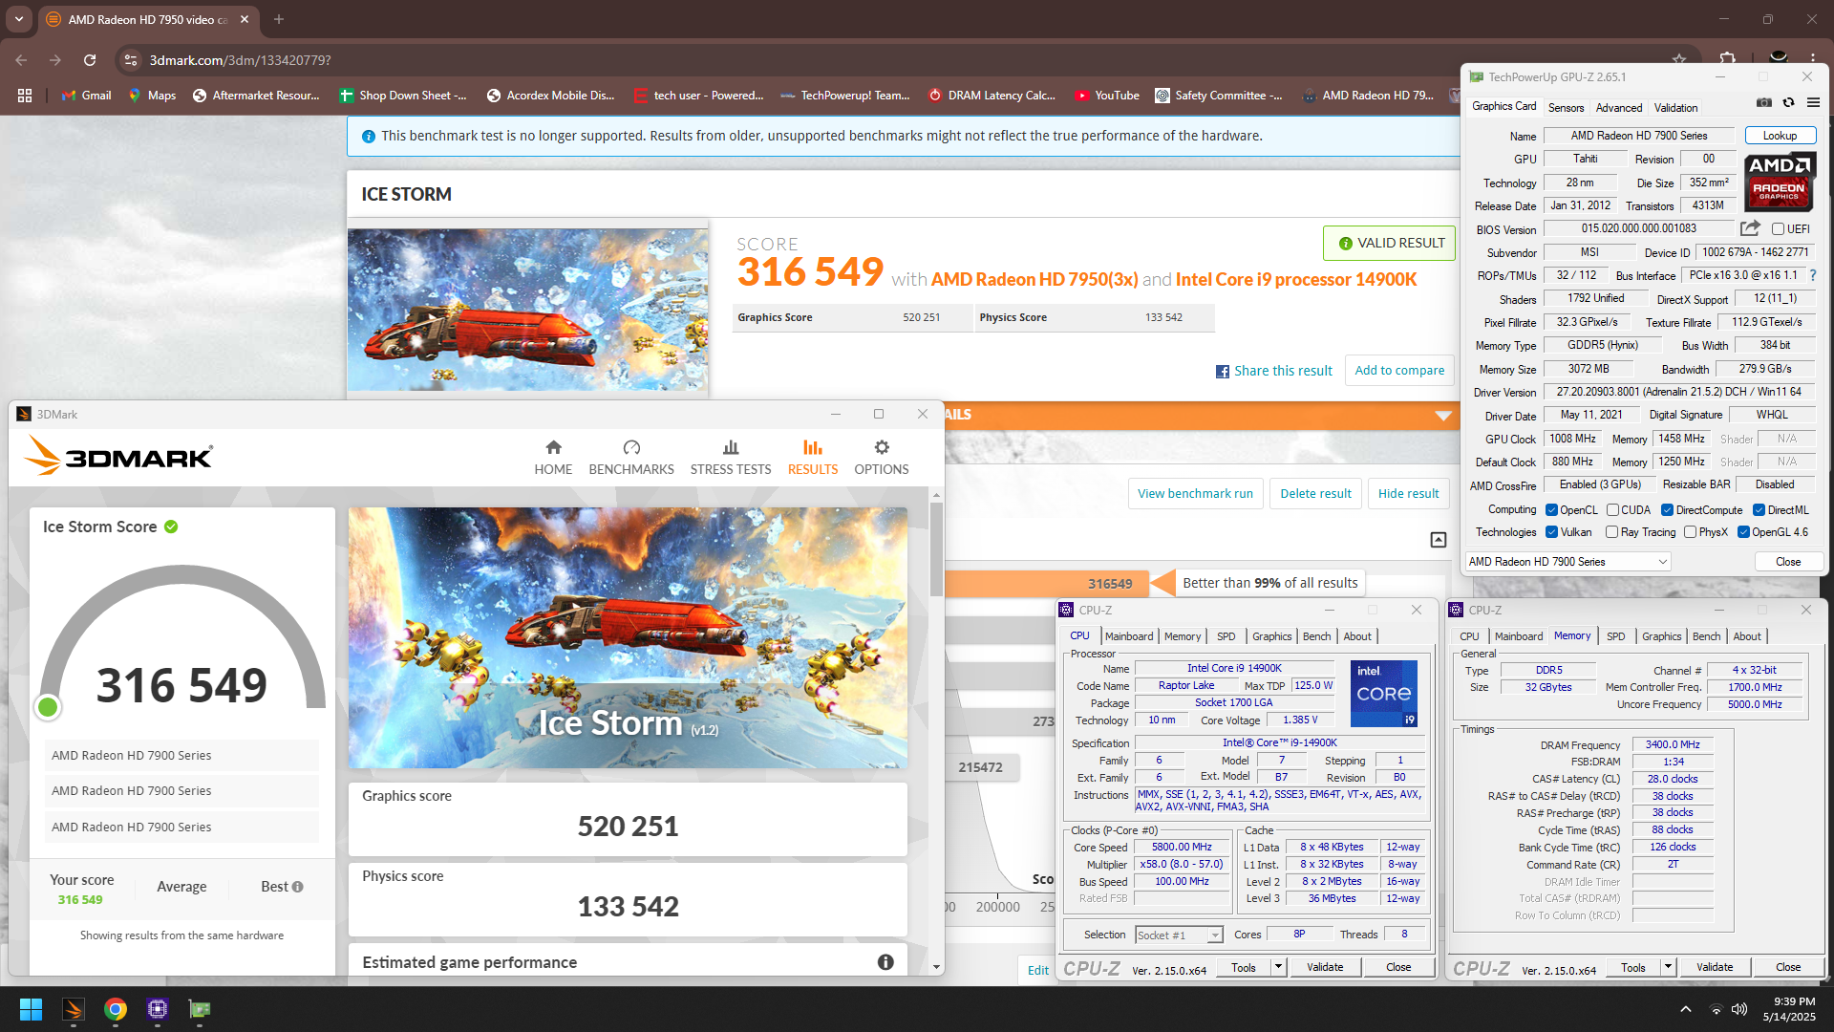Image resolution: width=1834 pixels, height=1032 pixels.
Task: Toggle DirectML checkbox in GPU-Z
Action: coord(1759,510)
